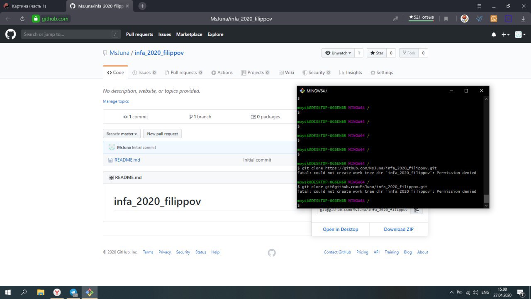Open the repository Pull requests tab
Viewport: 531px width, 299px height.
[184, 72]
